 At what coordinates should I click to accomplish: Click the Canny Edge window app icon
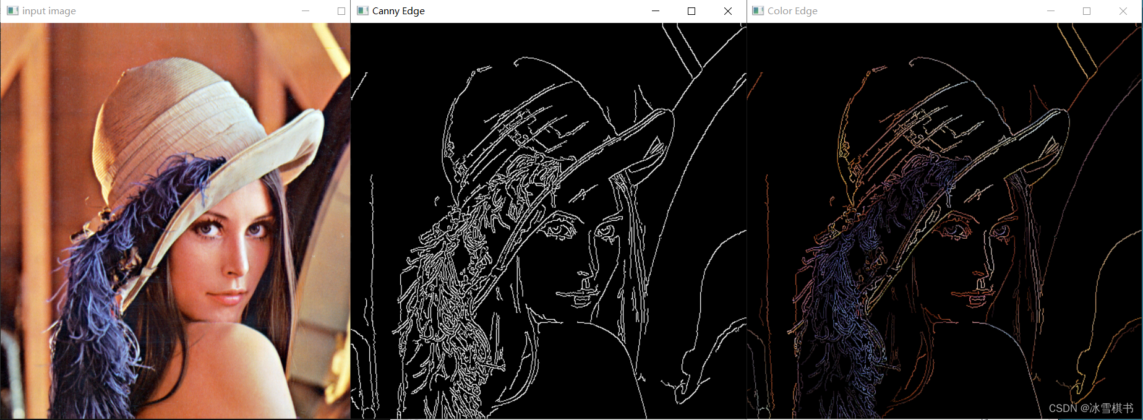point(363,11)
